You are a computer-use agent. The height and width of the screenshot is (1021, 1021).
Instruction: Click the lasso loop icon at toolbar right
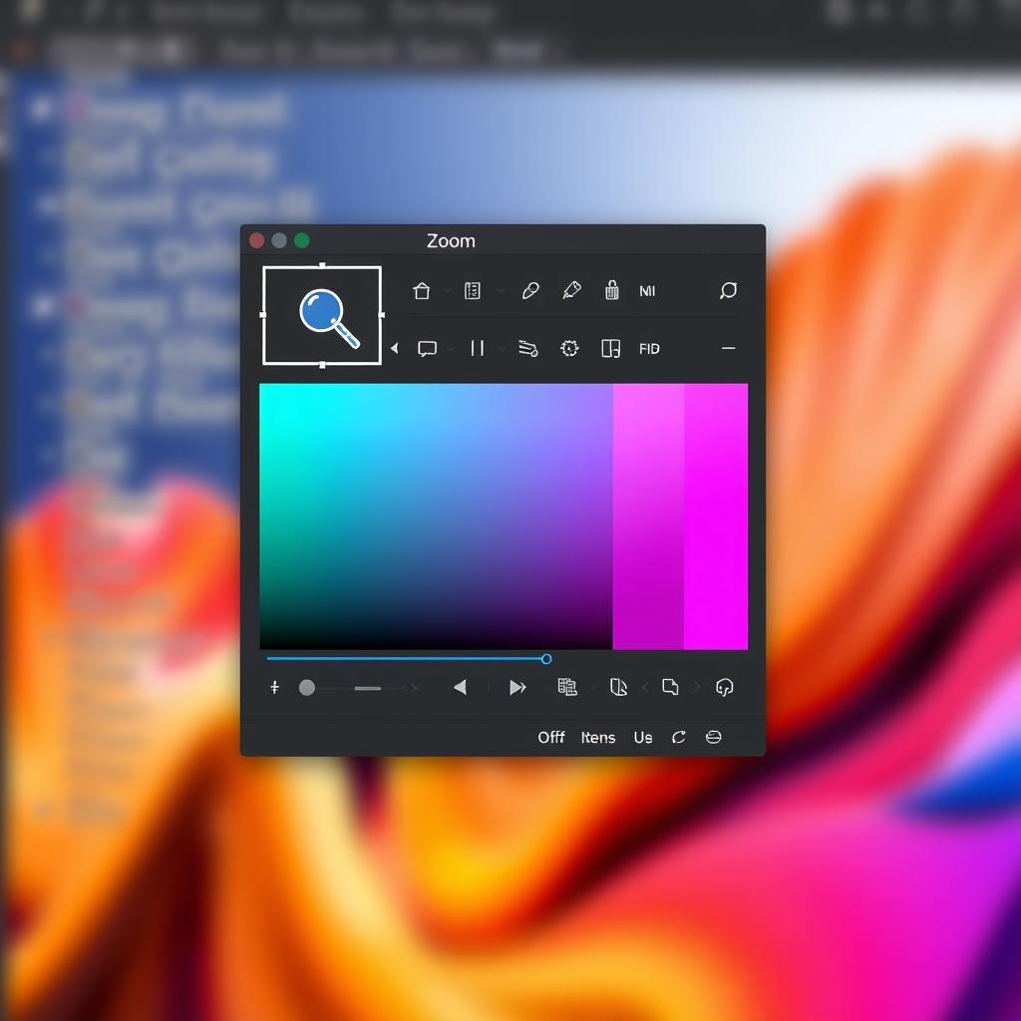pos(728,290)
